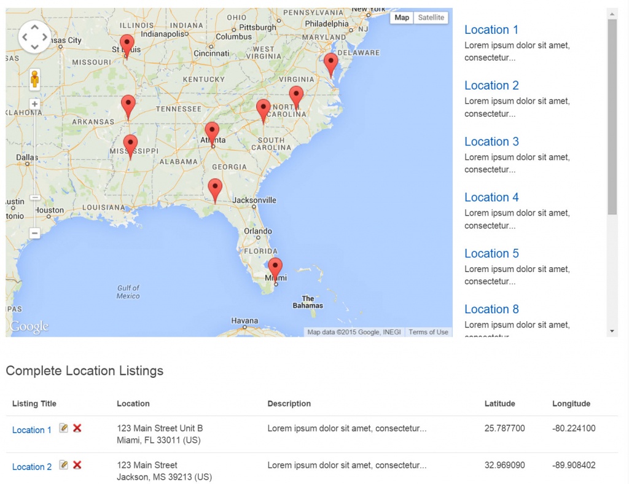Open the Location 8 sidebar link
629x484 pixels.
click(491, 310)
